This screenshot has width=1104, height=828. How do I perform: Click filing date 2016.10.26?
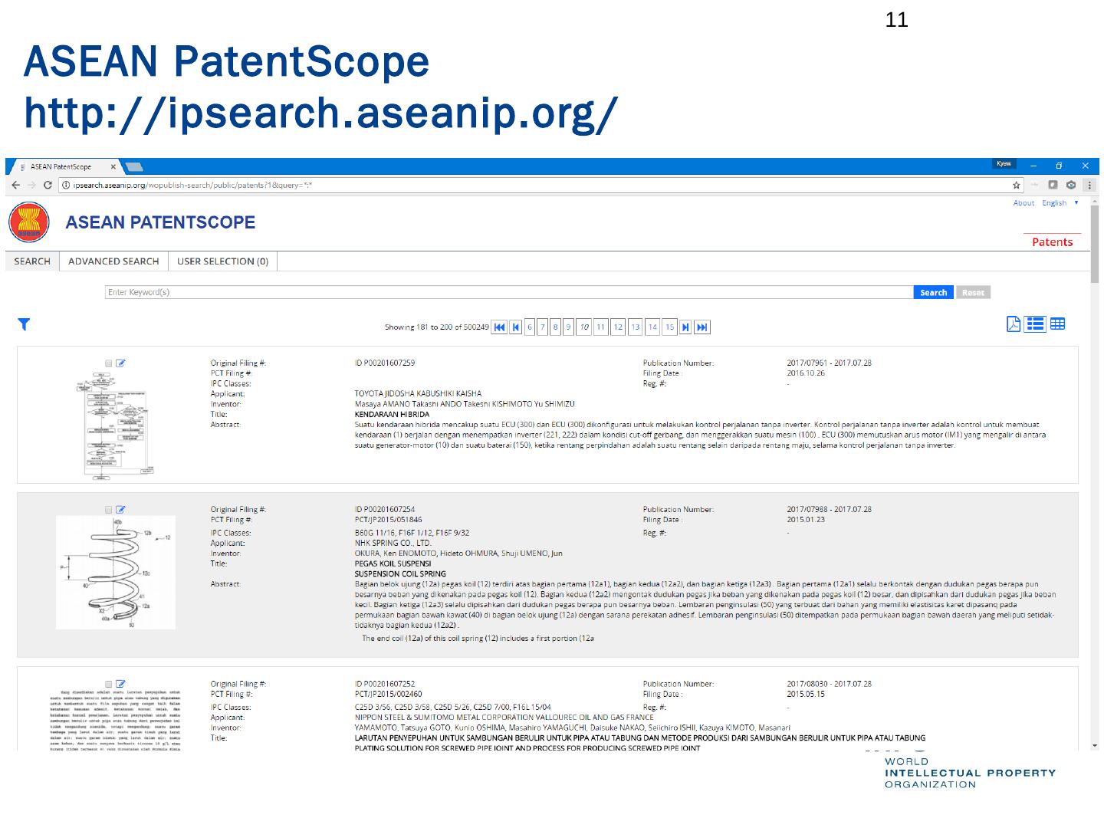point(805,373)
